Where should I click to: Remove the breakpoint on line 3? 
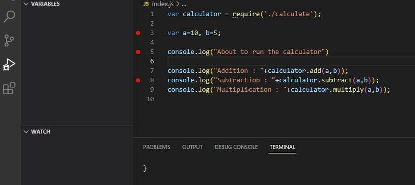coord(138,33)
